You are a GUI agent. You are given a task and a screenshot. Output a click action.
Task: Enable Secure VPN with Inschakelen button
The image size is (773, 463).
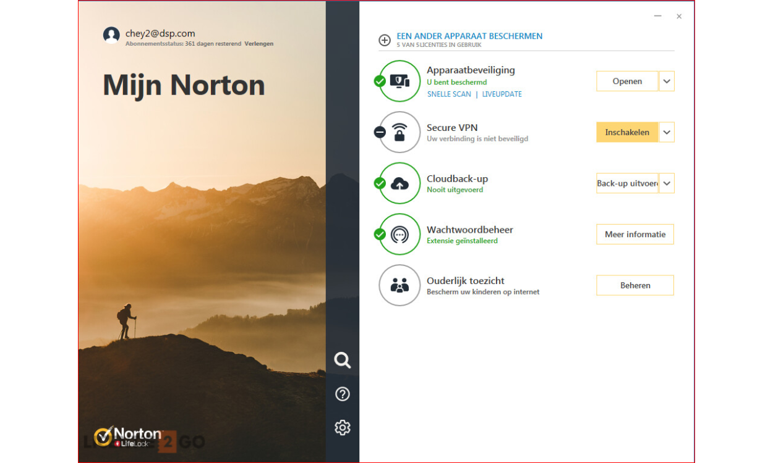(627, 132)
